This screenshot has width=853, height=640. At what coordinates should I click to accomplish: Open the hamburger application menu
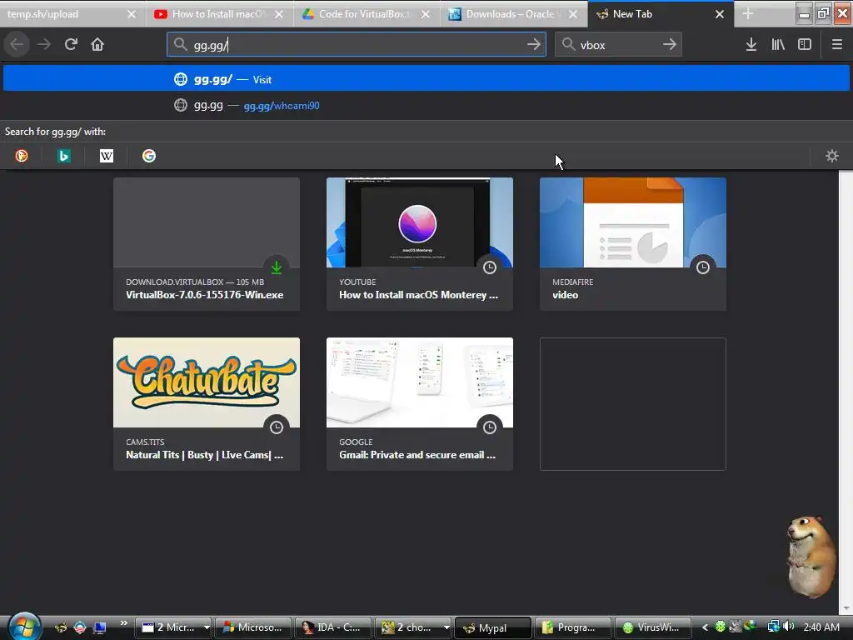836,45
